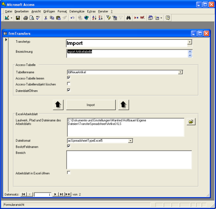Viewport: 216px width, 209px height.
Task: Expand the Tabellenname combo box
Action: (x=180, y=72)
